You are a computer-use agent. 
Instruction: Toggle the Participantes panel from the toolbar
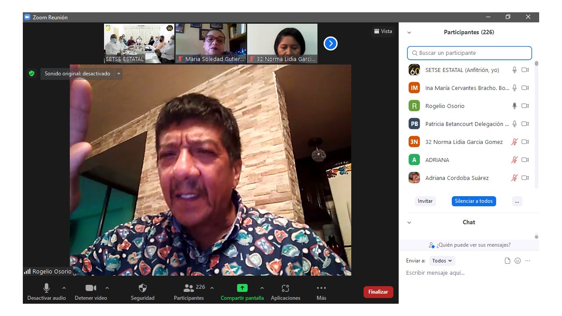click(189, 292)
